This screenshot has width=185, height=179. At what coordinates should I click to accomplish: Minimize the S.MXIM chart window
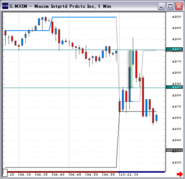pyautogui.click(x=162, y=6)
